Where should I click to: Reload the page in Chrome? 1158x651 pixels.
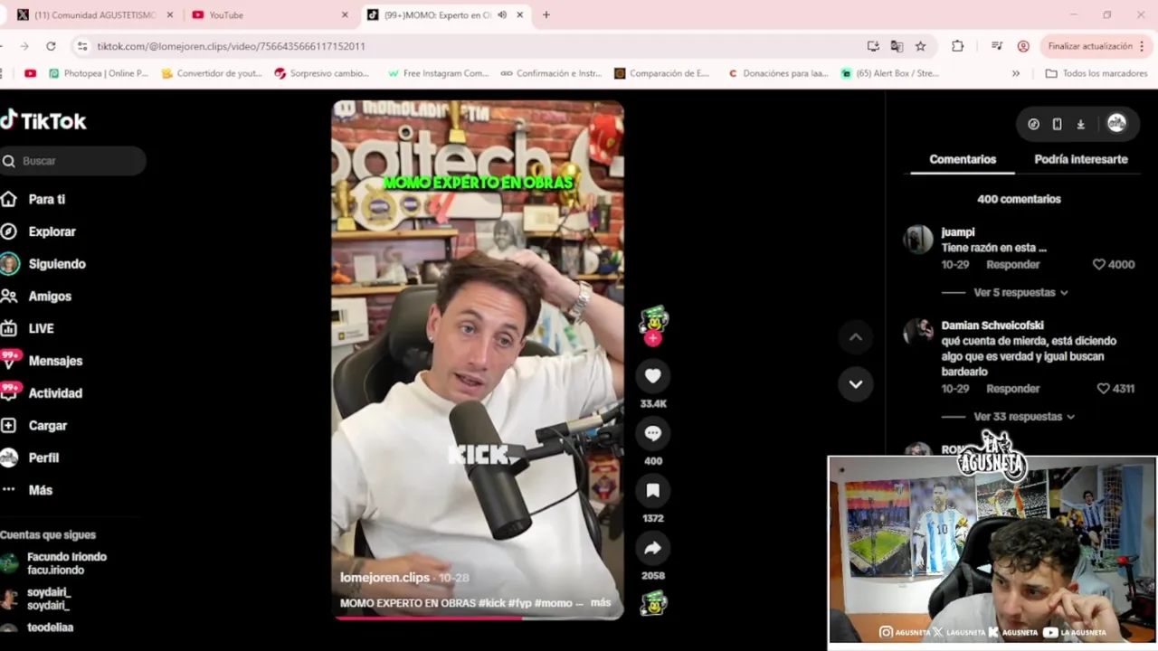tap(51, 46)
